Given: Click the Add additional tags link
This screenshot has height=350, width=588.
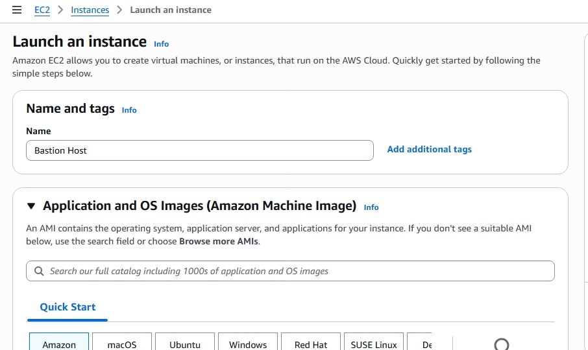Looking at the screenshot, I should tap(429, 149).
